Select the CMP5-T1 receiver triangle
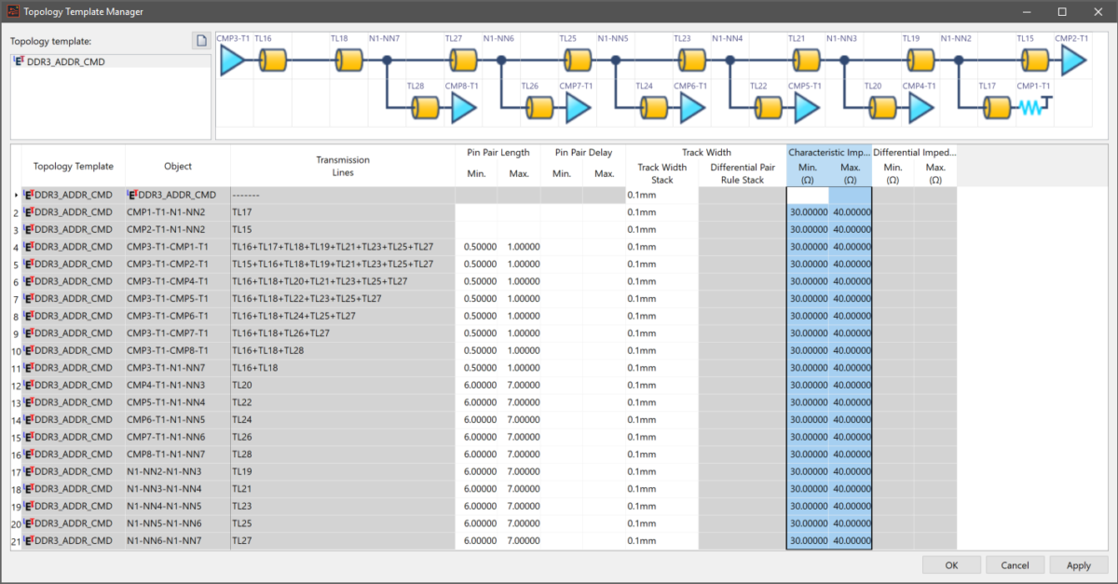 tap(805, 109)
